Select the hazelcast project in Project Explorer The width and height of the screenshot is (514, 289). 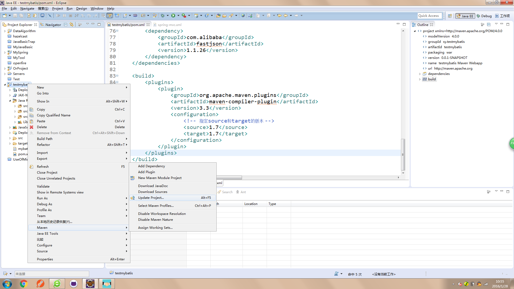coord(20,36)
